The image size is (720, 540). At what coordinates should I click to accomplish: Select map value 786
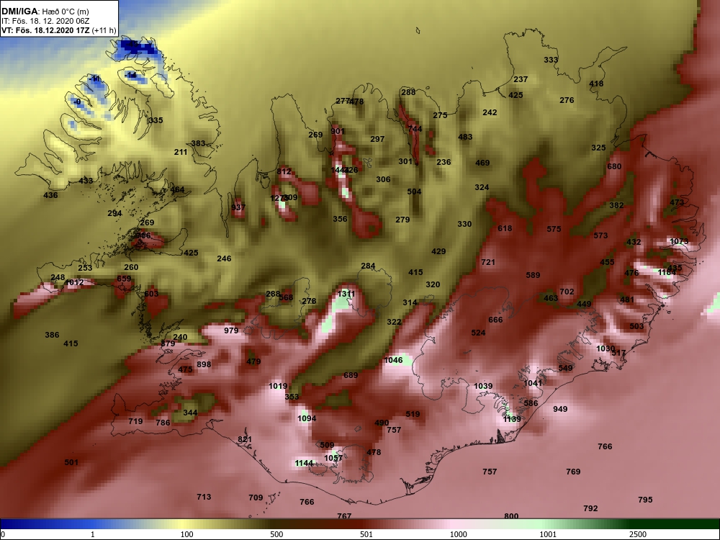pyautogui.click(x=163, y=423)
